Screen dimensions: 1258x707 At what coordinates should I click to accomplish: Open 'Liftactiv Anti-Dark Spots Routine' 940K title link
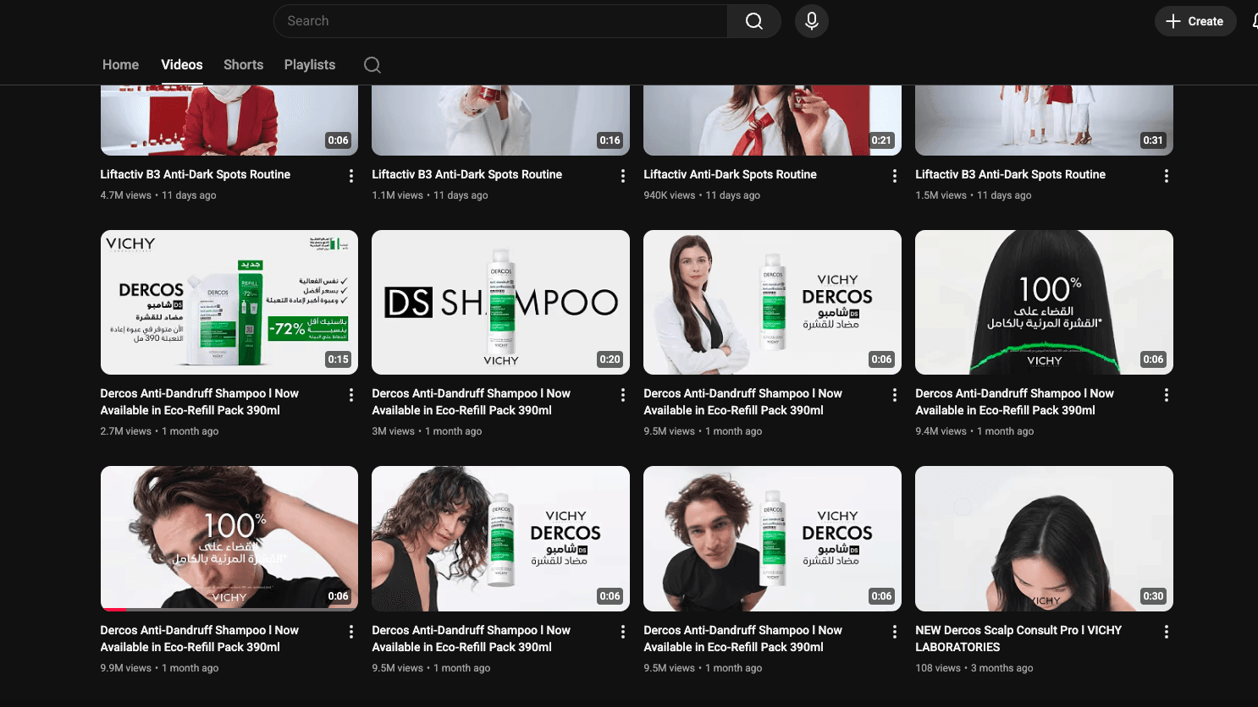(x=730, y=174)
